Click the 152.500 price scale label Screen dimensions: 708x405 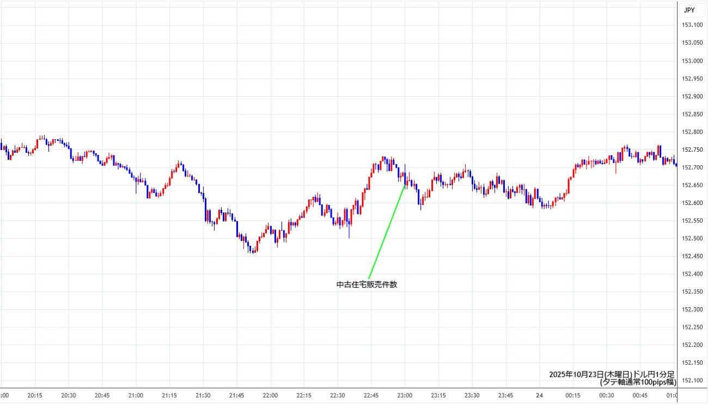(x=692, y=239)
